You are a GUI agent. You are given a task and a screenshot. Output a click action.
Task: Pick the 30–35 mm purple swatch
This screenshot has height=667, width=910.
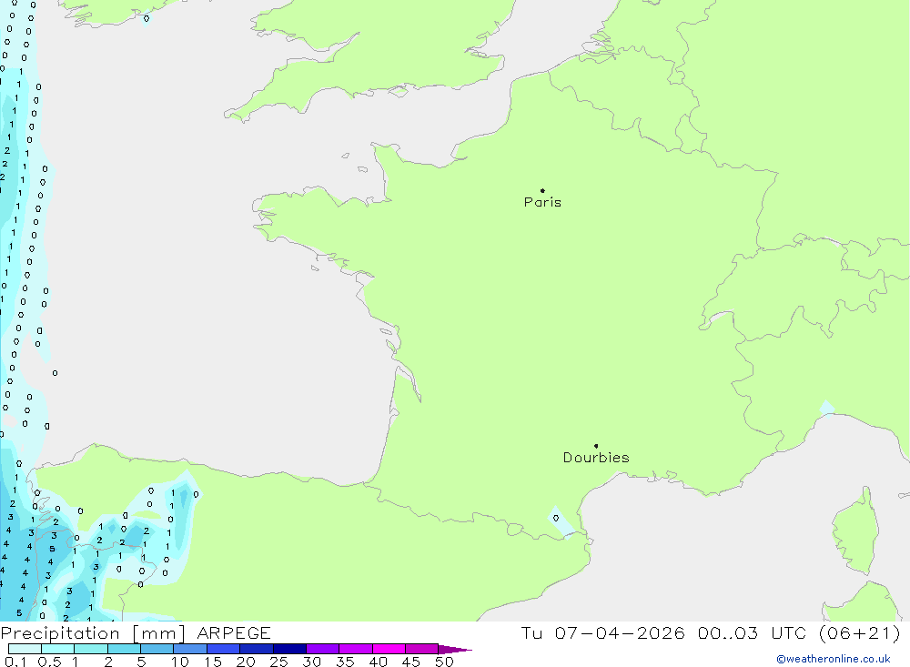pos(323,649)
